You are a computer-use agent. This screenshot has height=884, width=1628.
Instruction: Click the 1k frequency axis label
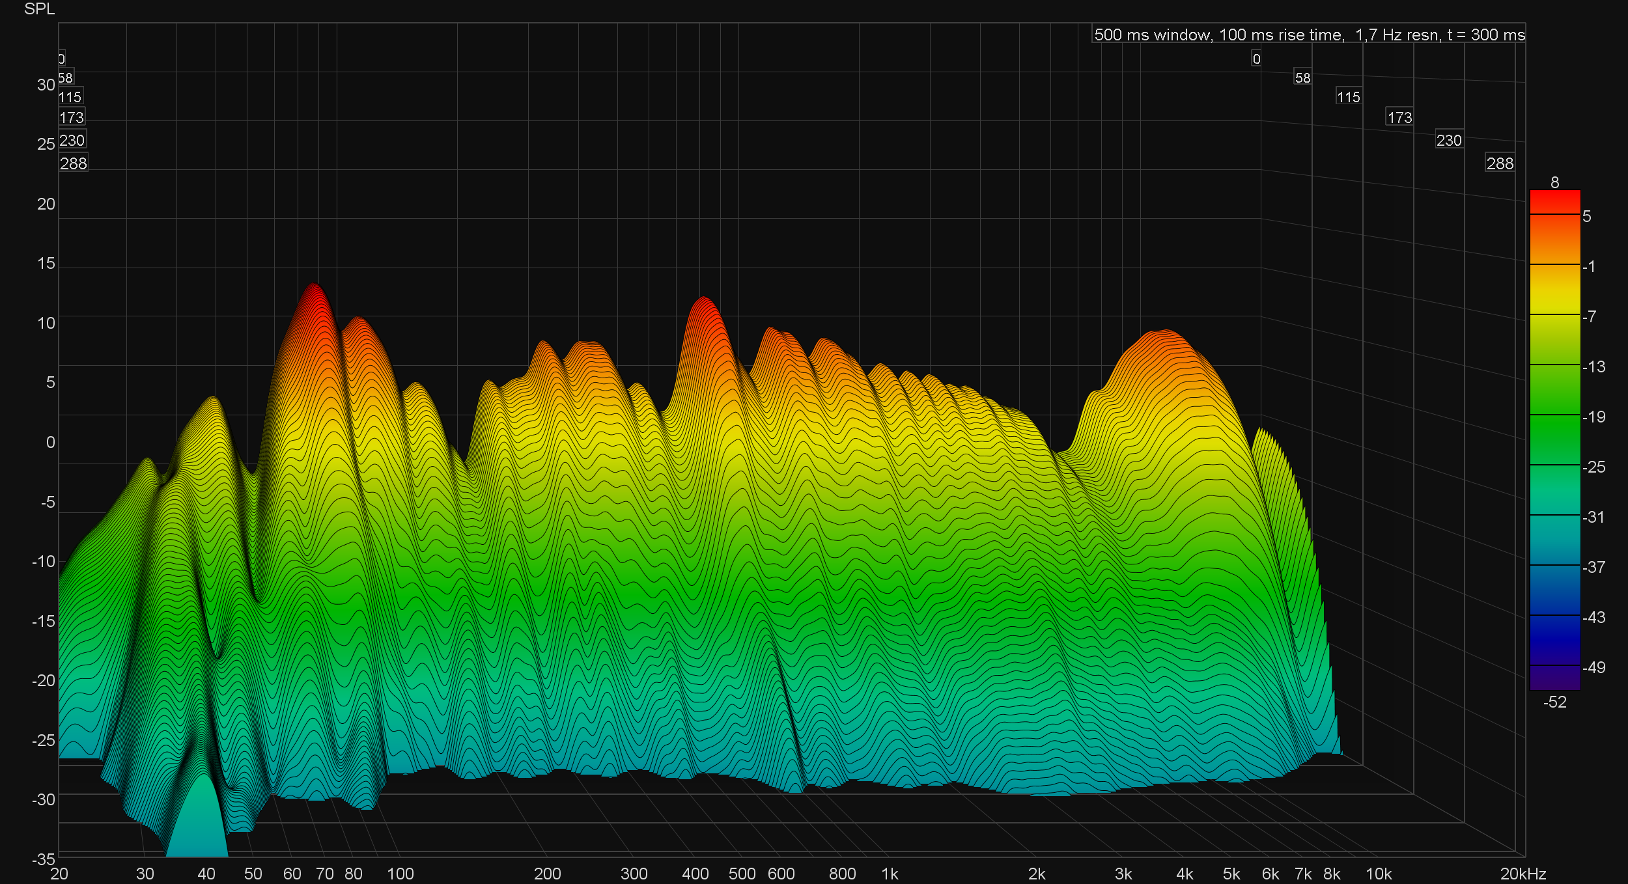tap(890, 874)
